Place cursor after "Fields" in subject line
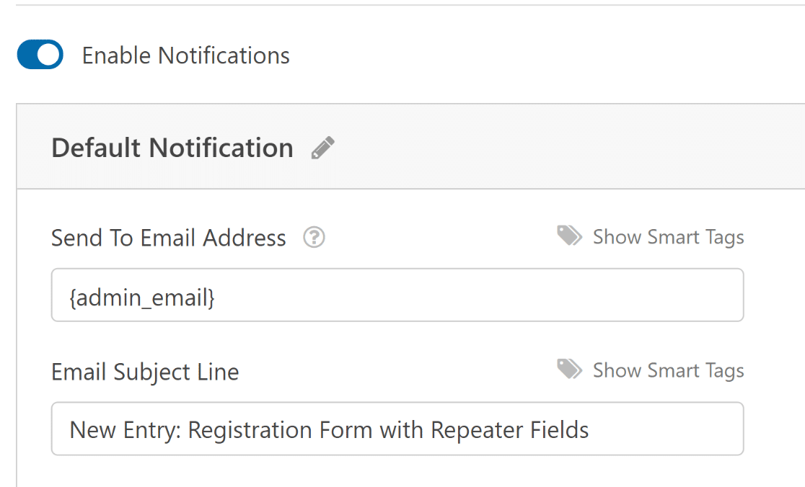 point(590,430)
